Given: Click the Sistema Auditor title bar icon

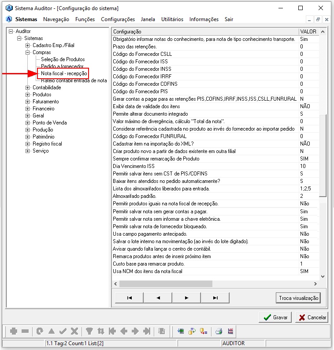Looking at the screenshot, I should (9, 8).
